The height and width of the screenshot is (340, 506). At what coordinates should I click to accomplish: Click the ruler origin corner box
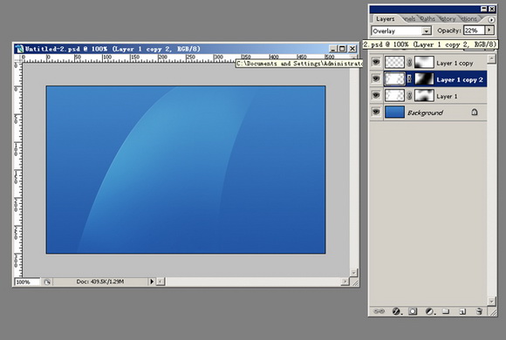(17, 58)
